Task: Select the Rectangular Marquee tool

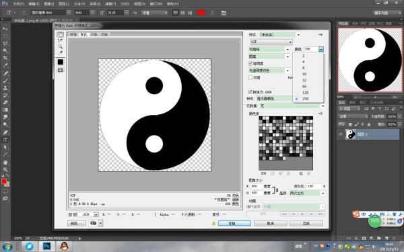Action: click(x=5, y=36)
